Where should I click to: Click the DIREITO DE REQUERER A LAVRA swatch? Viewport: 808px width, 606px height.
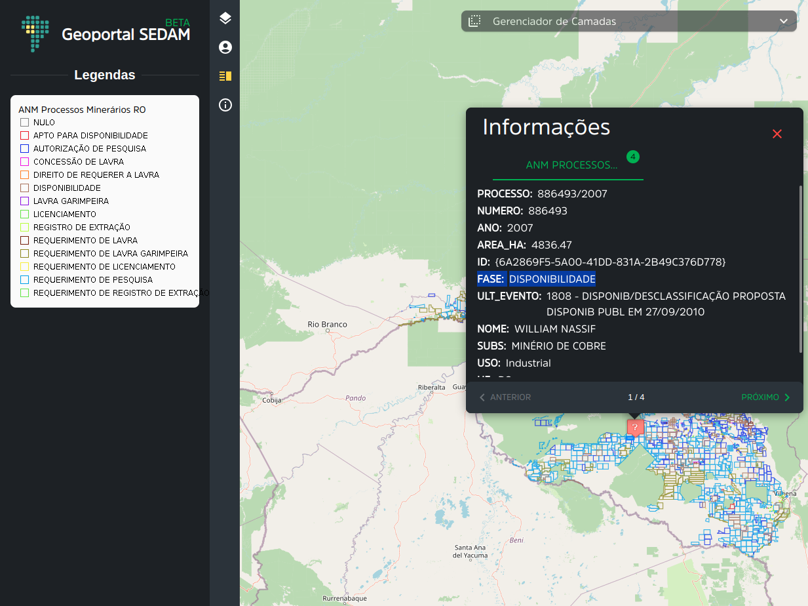click(x=24, y=175)
